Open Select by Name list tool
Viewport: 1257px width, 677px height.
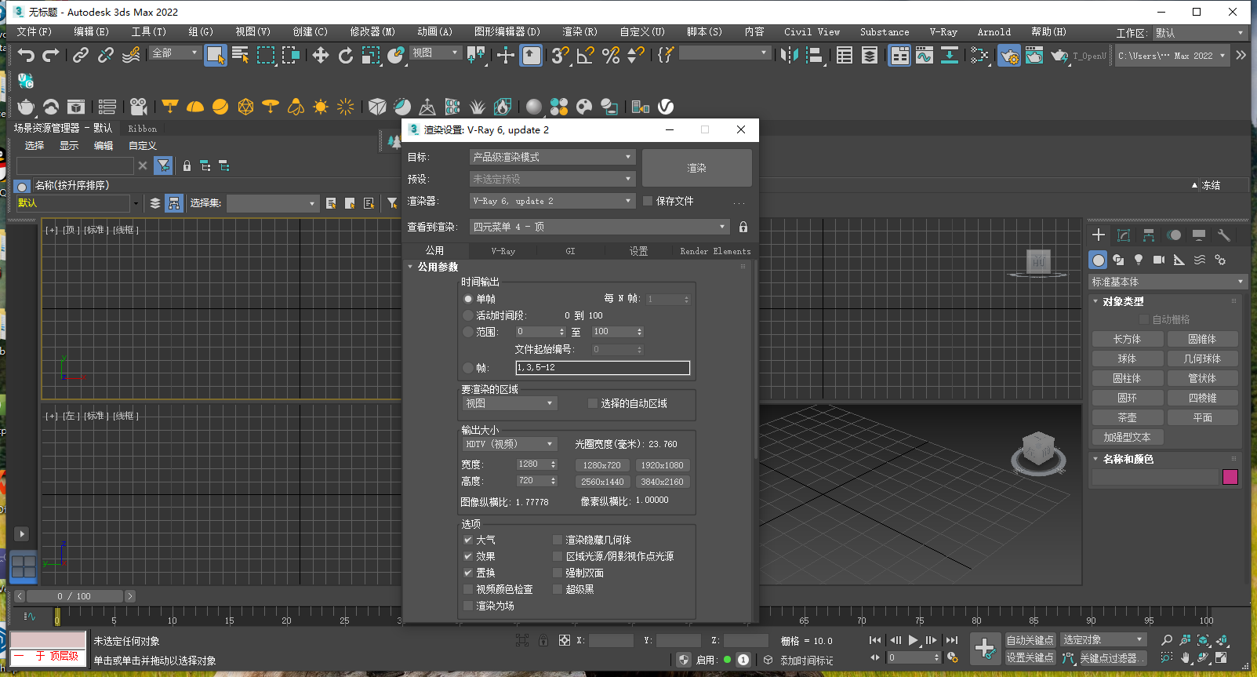click(240, 55)
